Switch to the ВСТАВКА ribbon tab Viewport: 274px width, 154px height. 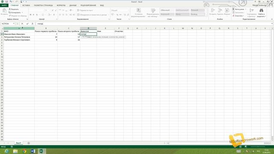(26, 6)
